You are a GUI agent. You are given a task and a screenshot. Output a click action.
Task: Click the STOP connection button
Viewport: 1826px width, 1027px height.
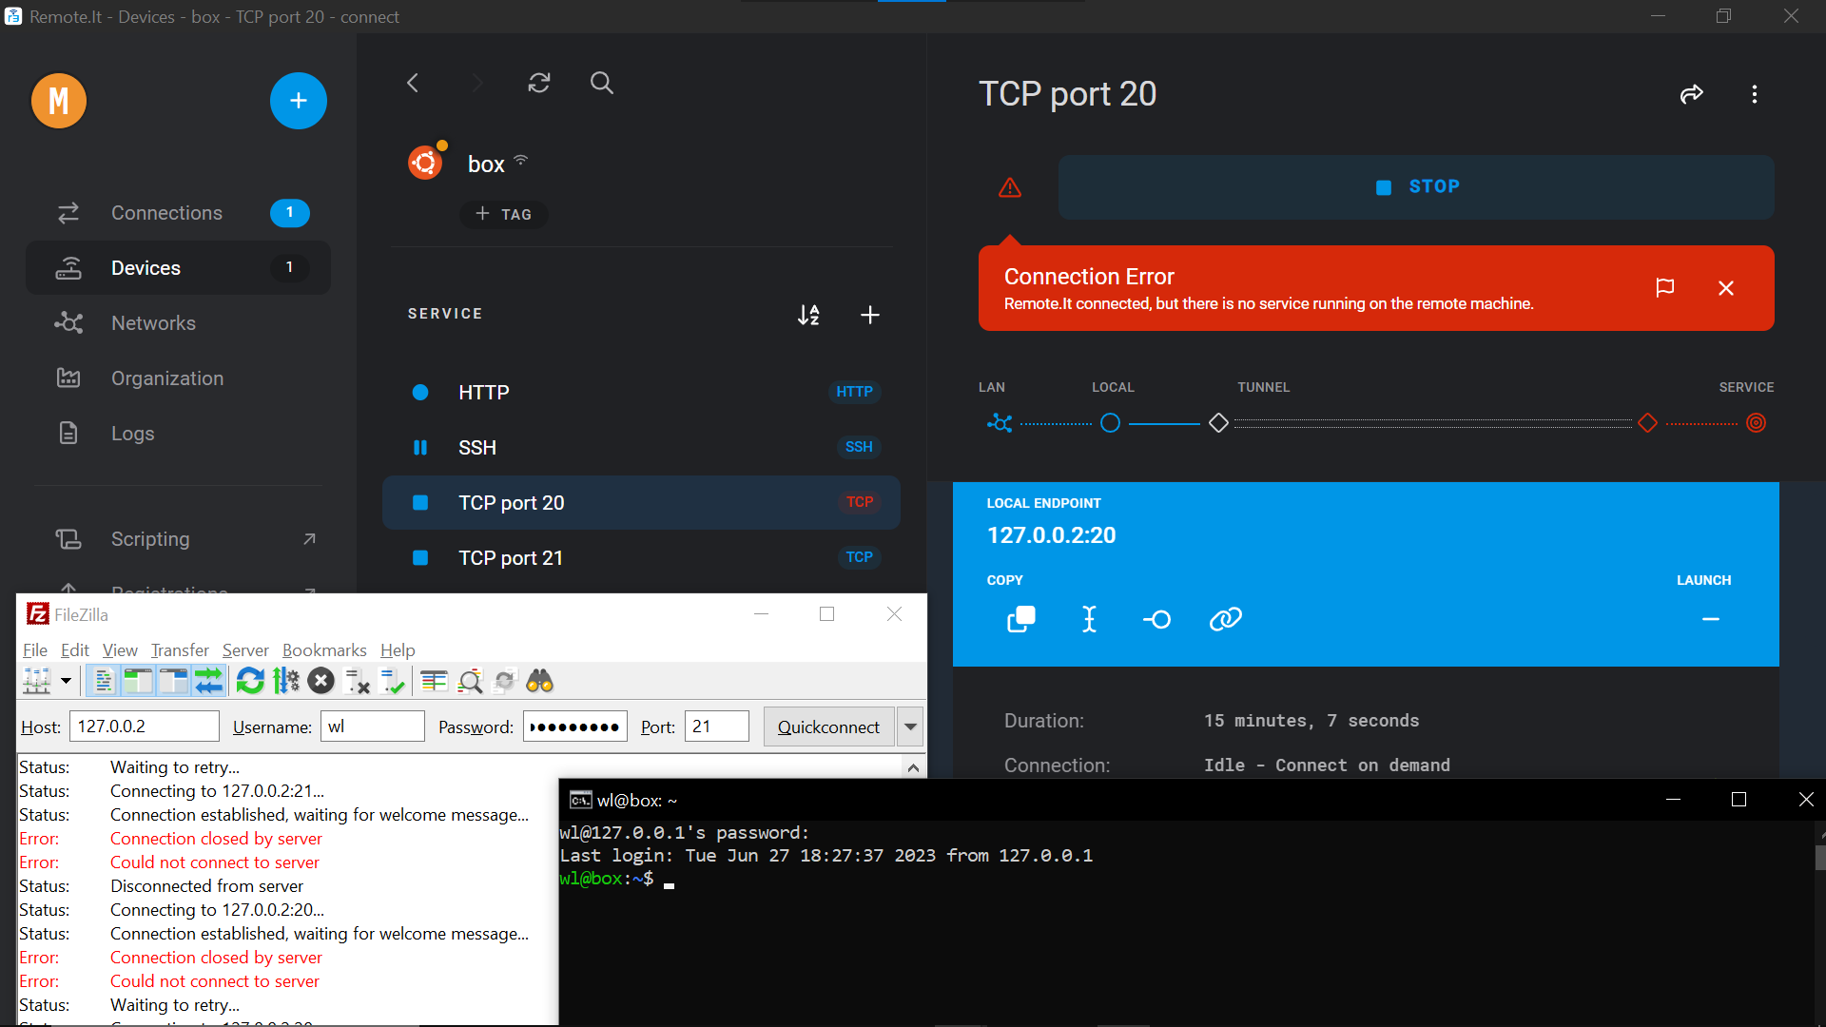(x=1416, y=187)
